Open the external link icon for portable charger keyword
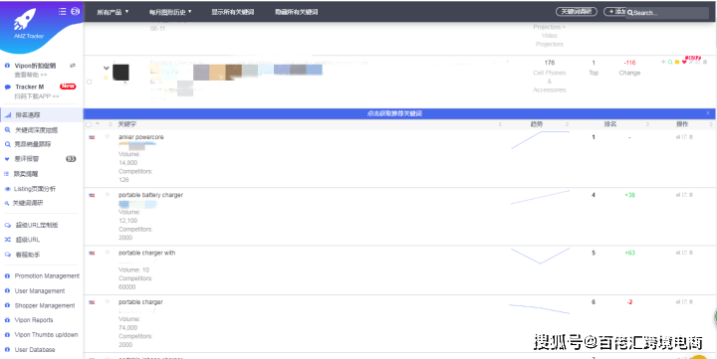Image resolution: width=717 pixels, height=359 pixels. pos(684,302)
